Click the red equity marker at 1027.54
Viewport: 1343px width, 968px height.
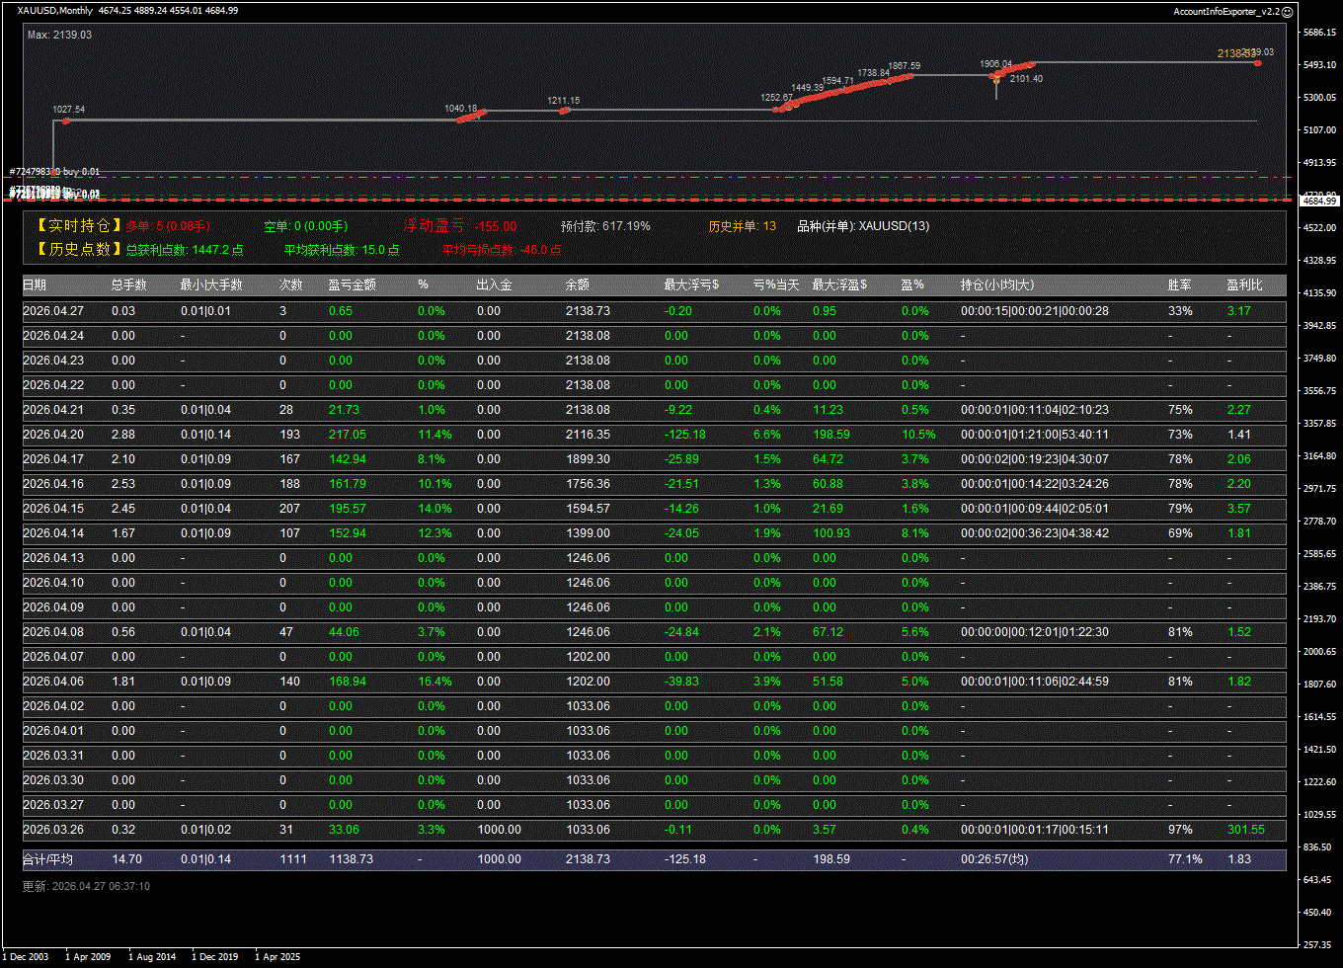click(66, 121)
